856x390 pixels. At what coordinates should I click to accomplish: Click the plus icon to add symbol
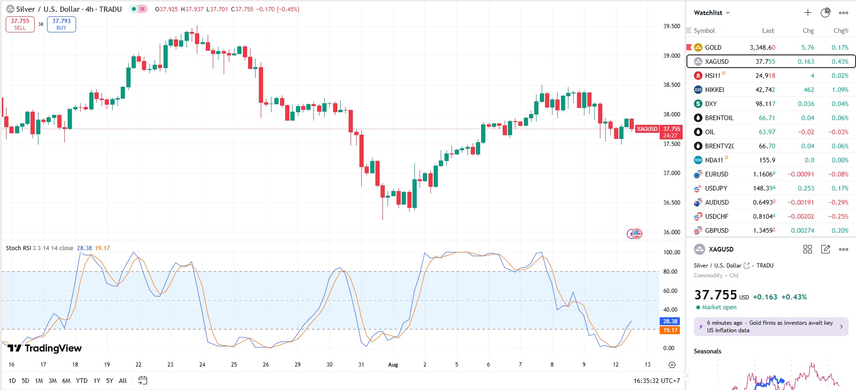[808, 13]
